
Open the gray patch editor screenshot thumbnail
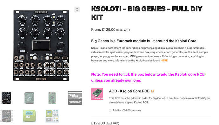click(x=75, y=98)
